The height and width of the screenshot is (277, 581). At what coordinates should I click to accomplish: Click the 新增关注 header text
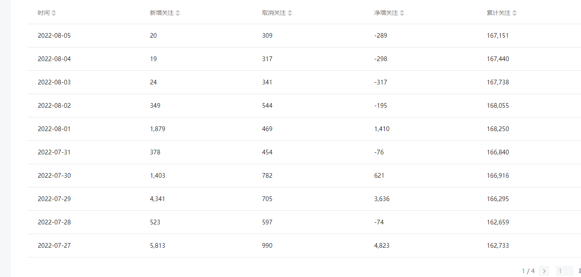click(x=161, y=13)
